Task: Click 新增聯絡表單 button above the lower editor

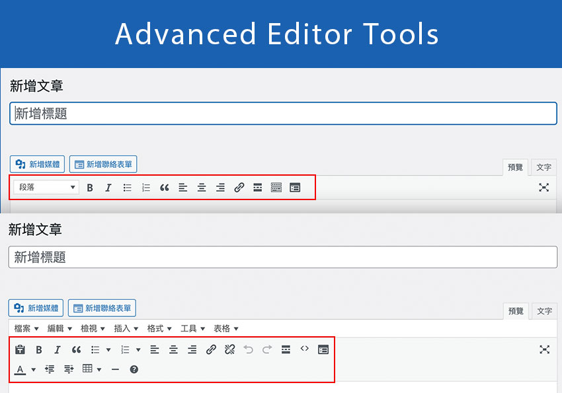Action: coord(102,308)
